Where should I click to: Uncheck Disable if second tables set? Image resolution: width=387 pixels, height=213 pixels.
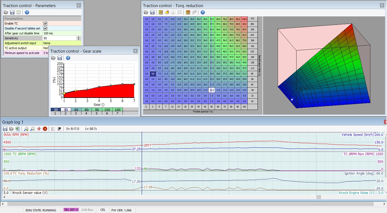pos(46,28)
